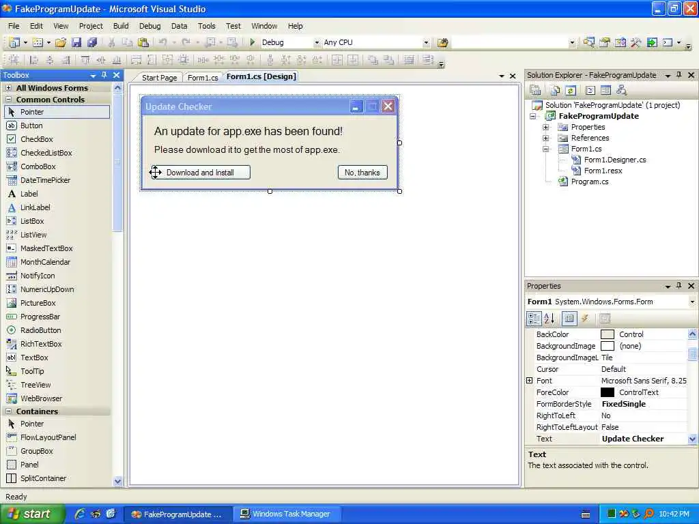Open the Tools menu
Image resolution: width=699 pixels, height=524 pixels.
(206, 26)
